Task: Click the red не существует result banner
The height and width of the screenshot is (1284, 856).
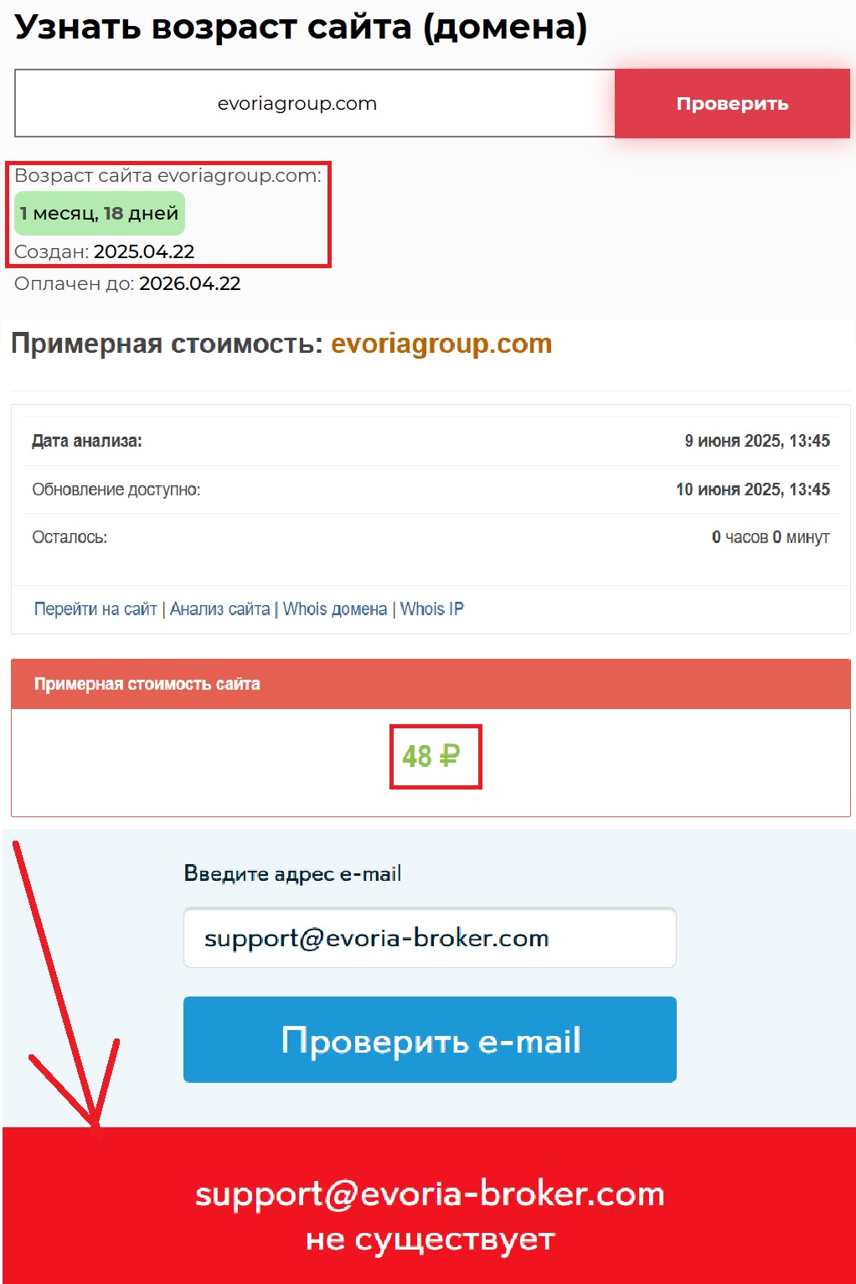Action: point(430,1205)
